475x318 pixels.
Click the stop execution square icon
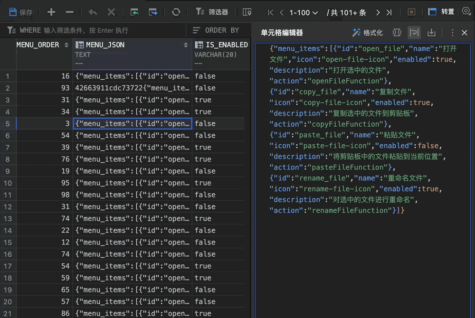tap(411, 12)
